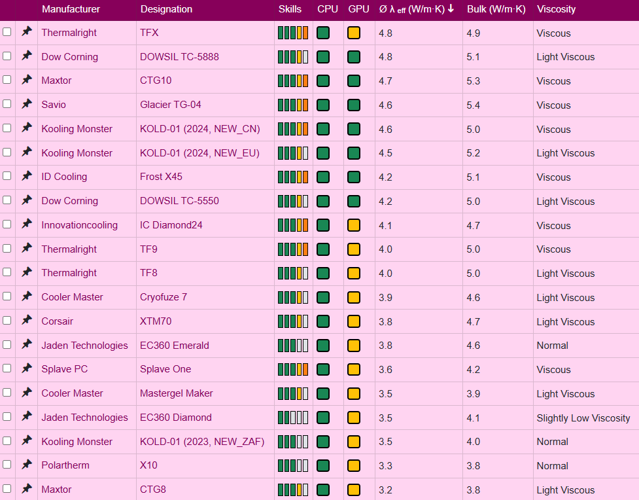The width and height of the screenshot is (639, 500).
Task: Pin the Splave One row
Action: 27,368
